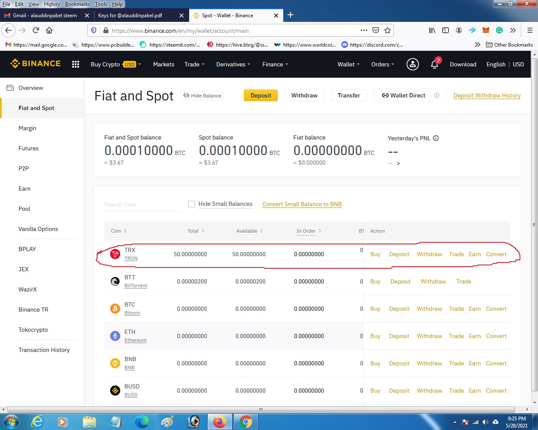Toggle Hide Balance
Screen dimensions: 538x430
click(x=202, y=95)
